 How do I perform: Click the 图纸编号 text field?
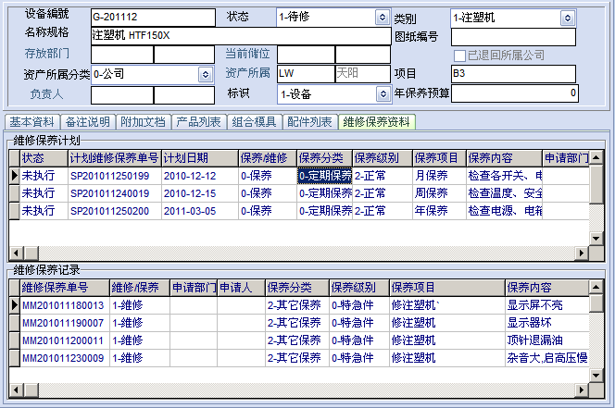(512, 37)
